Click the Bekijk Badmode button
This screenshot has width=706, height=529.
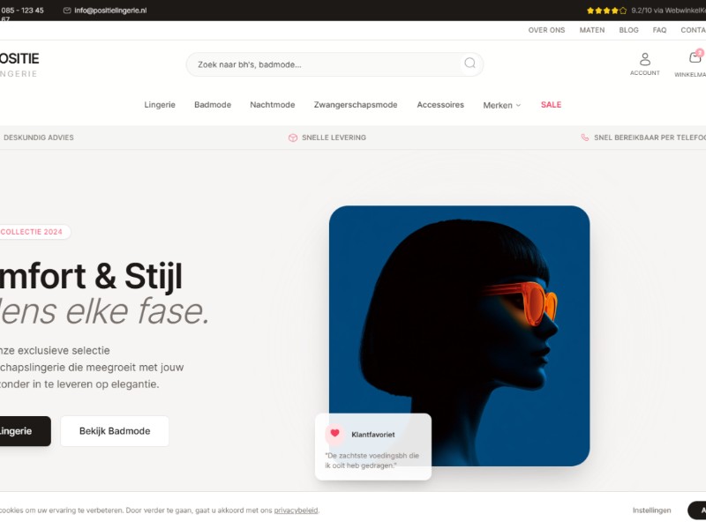pyautogui.click(x=115, y=431)
